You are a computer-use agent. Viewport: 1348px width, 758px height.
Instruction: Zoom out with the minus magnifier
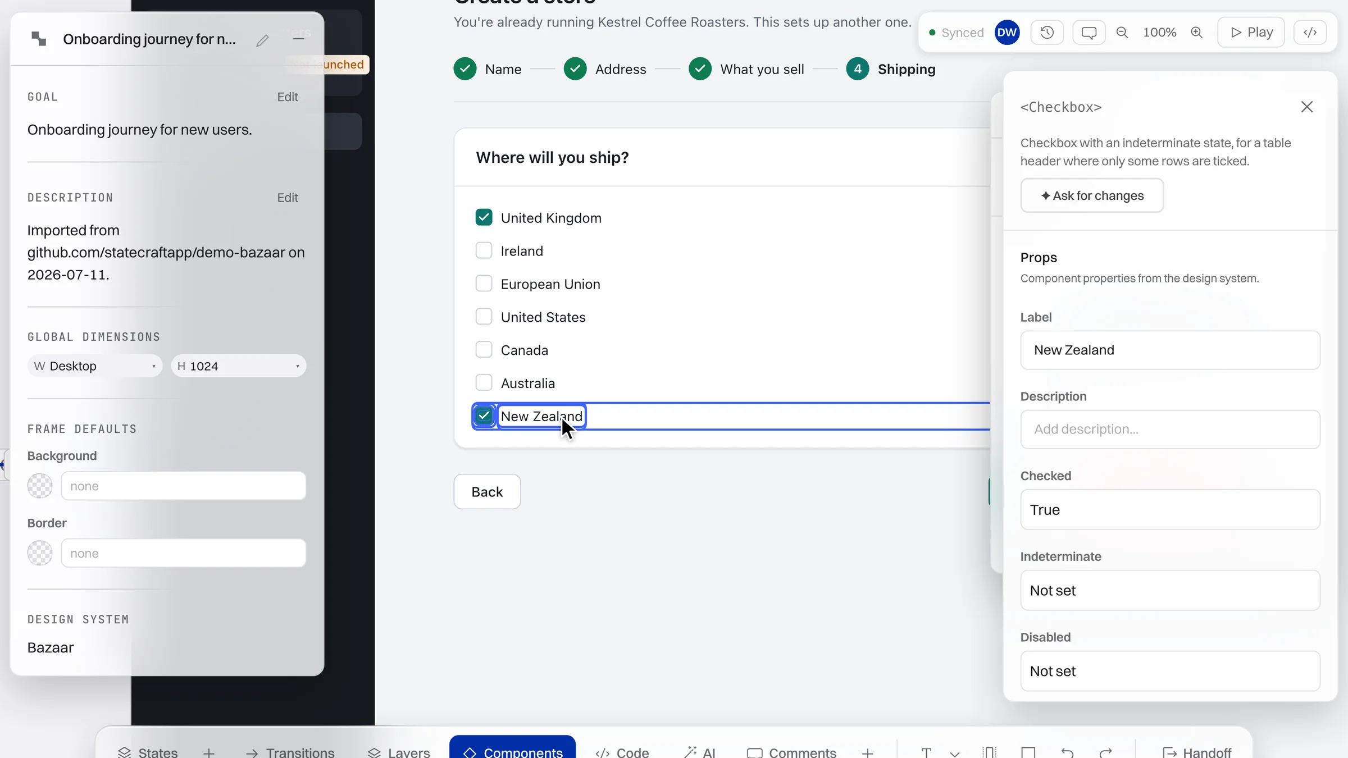point(1122,33)
